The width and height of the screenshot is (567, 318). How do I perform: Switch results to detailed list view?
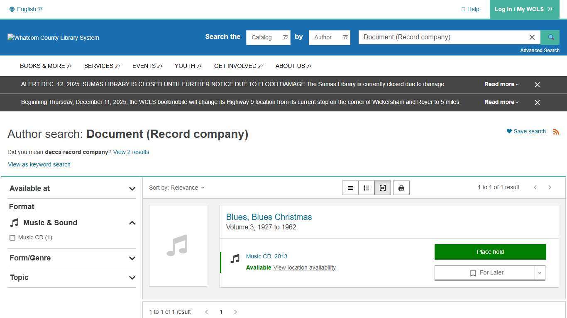click(x=366, y=188)
